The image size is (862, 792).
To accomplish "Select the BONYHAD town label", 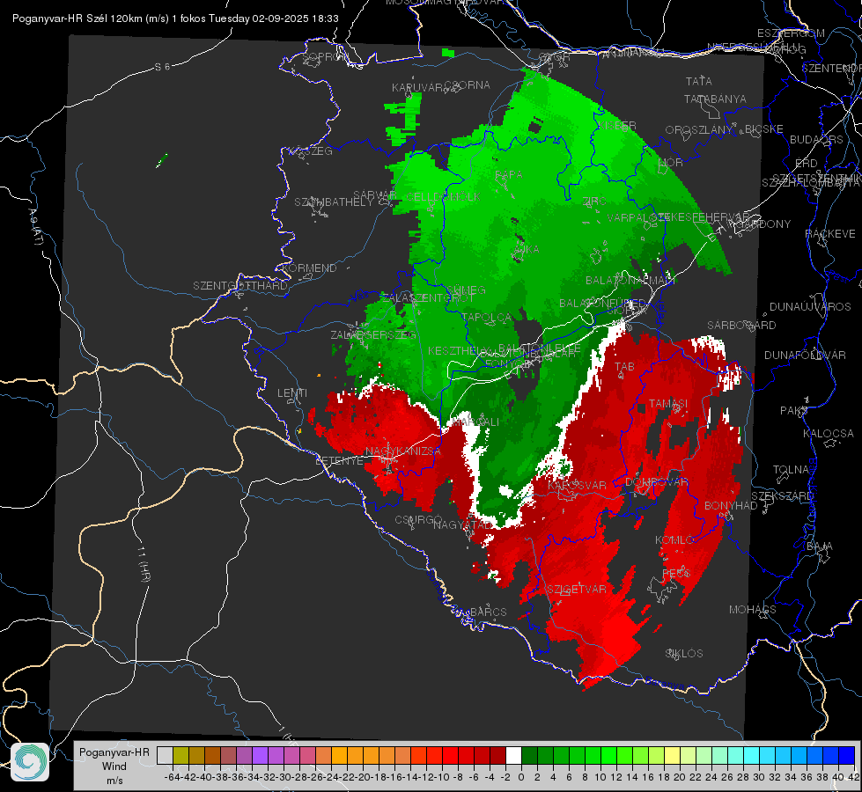I will pyautogui.click(x=731, y=506).
